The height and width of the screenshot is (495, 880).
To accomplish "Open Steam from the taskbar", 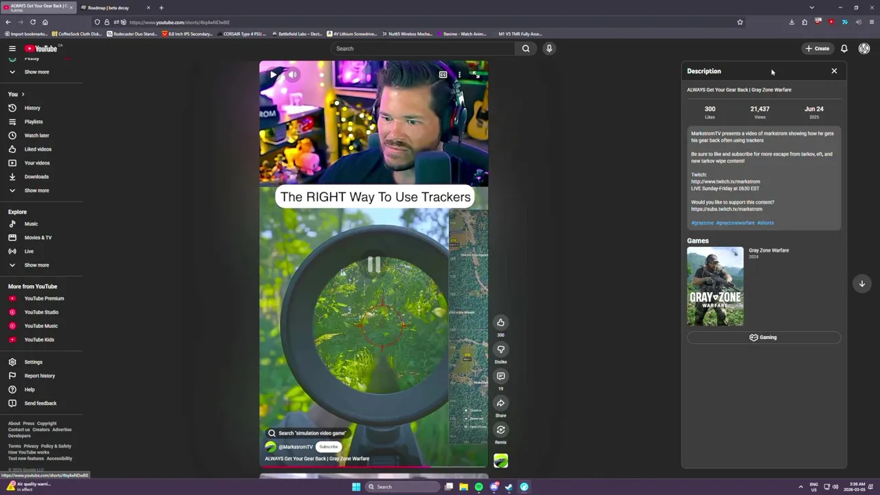I will [509, 487].
